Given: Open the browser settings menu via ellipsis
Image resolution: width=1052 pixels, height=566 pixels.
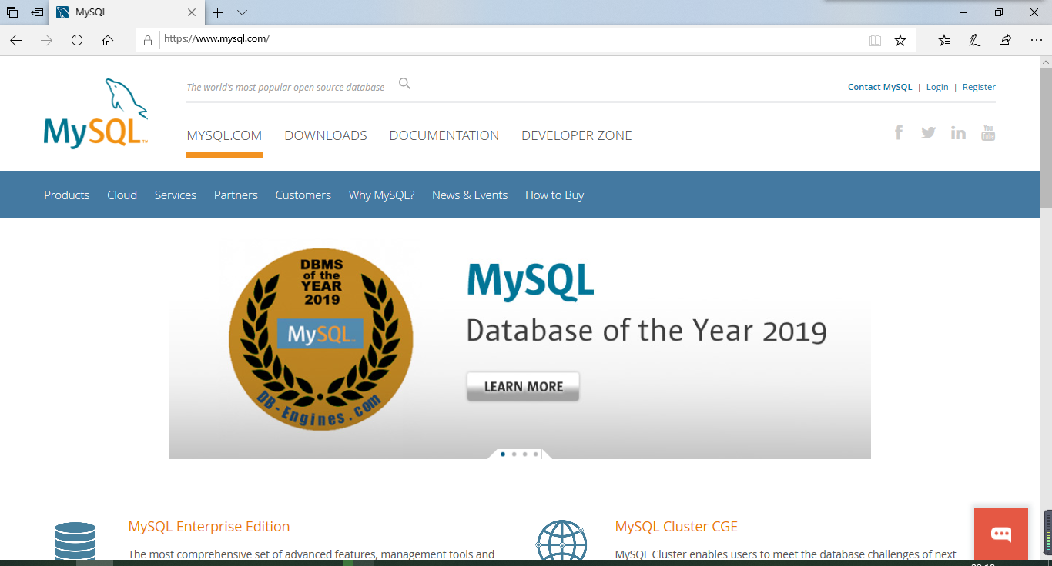Looking at the screenshot, I should tap(1036, 40).
